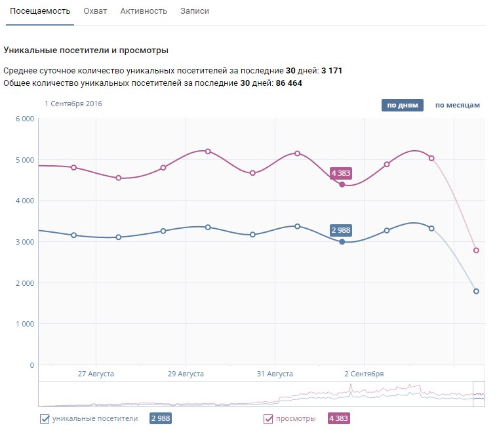Image resolution: width=497 pixels, height=436 pixels.
Task: Switch to the Записи tab
Action: [195, 12]
